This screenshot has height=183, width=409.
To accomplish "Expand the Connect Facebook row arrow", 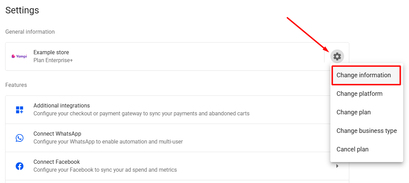I will pos(337,166).
